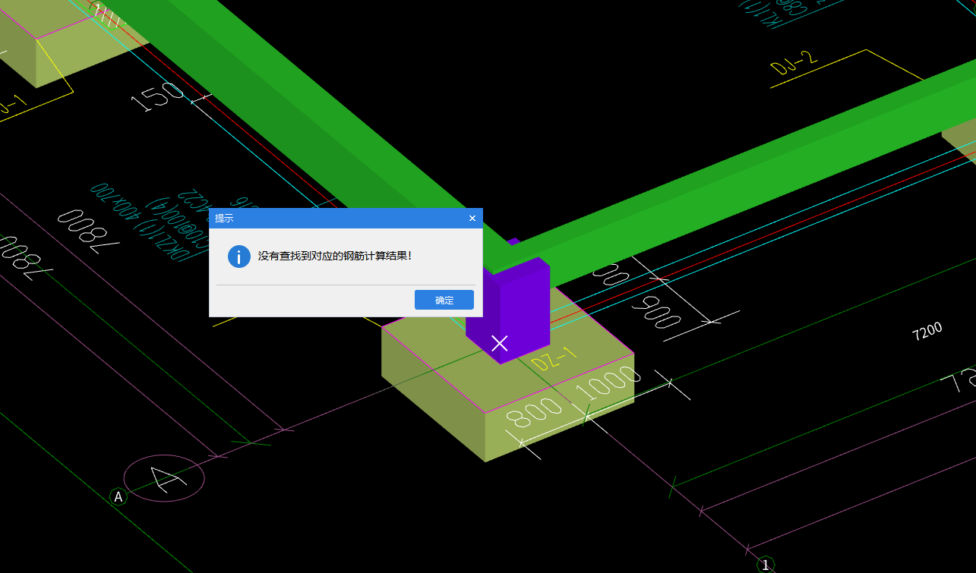Click the white X marker on the column
This screenshot has height=573, width=976.
tap(499, 343)
